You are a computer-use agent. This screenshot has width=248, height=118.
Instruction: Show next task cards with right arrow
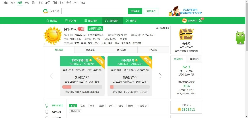(x=160, y=76)
